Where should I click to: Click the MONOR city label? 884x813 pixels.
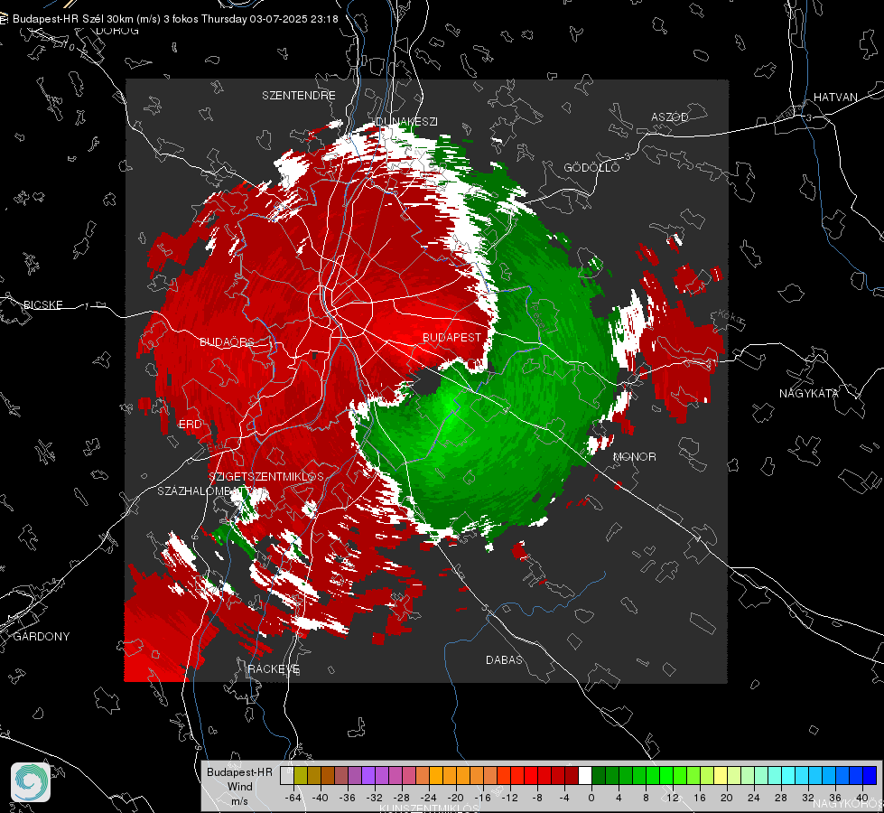[x=634, y=457]
